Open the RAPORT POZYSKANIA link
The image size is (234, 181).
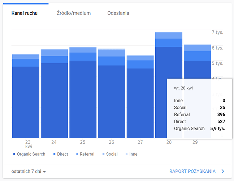[x=192, y=171]
